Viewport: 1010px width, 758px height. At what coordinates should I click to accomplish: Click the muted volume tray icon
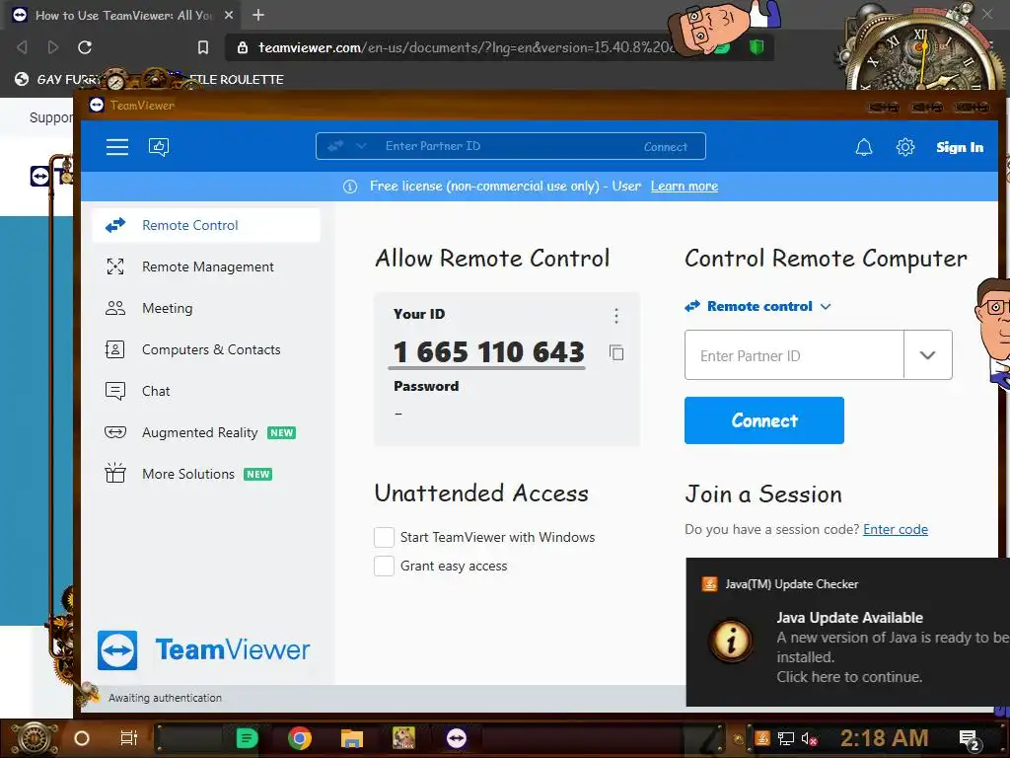809,738
